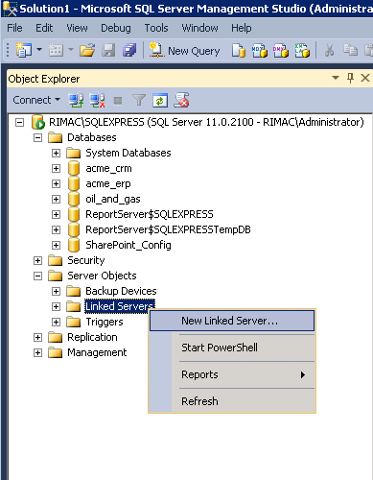373x480 pixels.
Task: Open the New Project dropdown arrow
Action: tap(39, 50)
